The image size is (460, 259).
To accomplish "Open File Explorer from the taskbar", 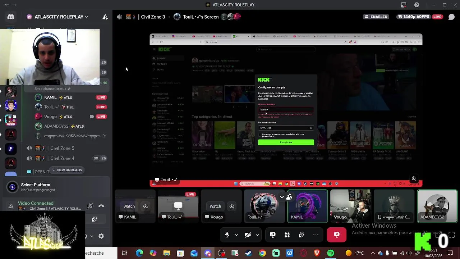I will 166,253.
